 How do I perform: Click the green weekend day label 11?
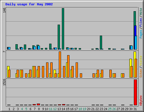pos(51,109)
